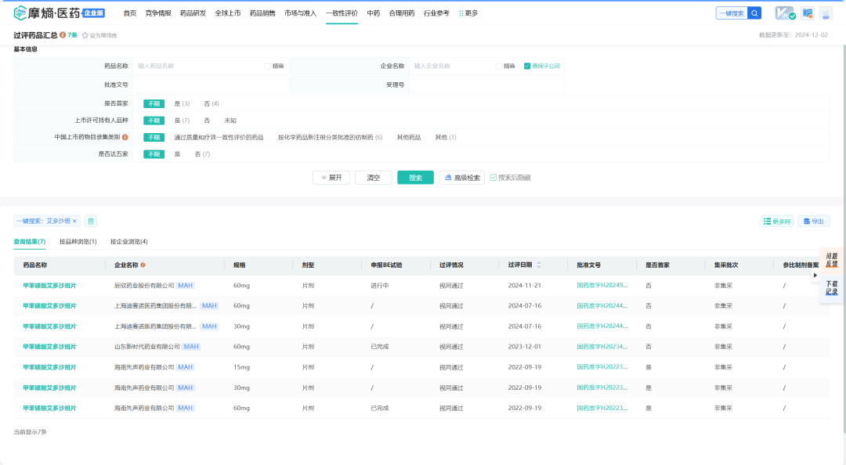Select 未知 for 上市许可持有人品种
Screen dimensions: 846x465
point(230,121)
